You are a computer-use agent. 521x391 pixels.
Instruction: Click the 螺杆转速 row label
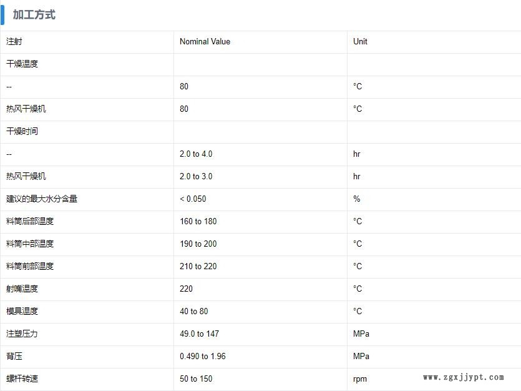point(22,379)
